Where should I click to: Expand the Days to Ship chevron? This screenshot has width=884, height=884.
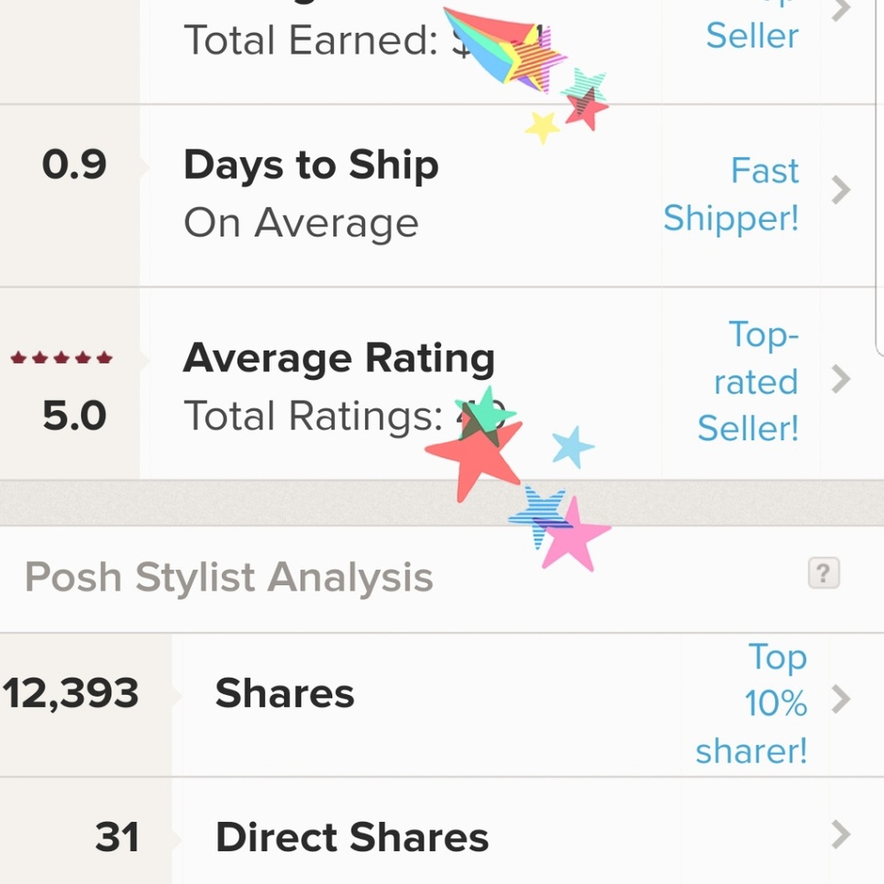[x=842, y=189]
